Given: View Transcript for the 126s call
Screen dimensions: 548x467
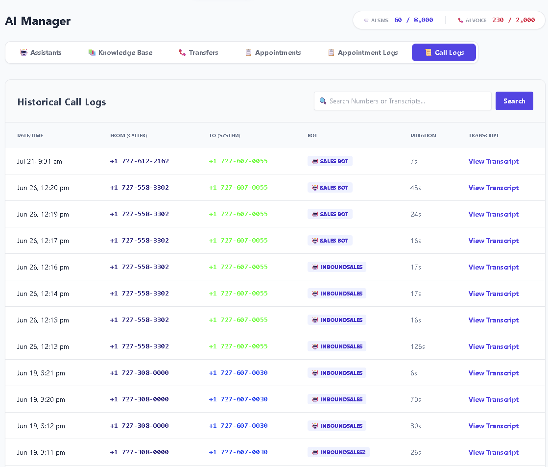Looking at the screenshot, I should pos(494,346).
